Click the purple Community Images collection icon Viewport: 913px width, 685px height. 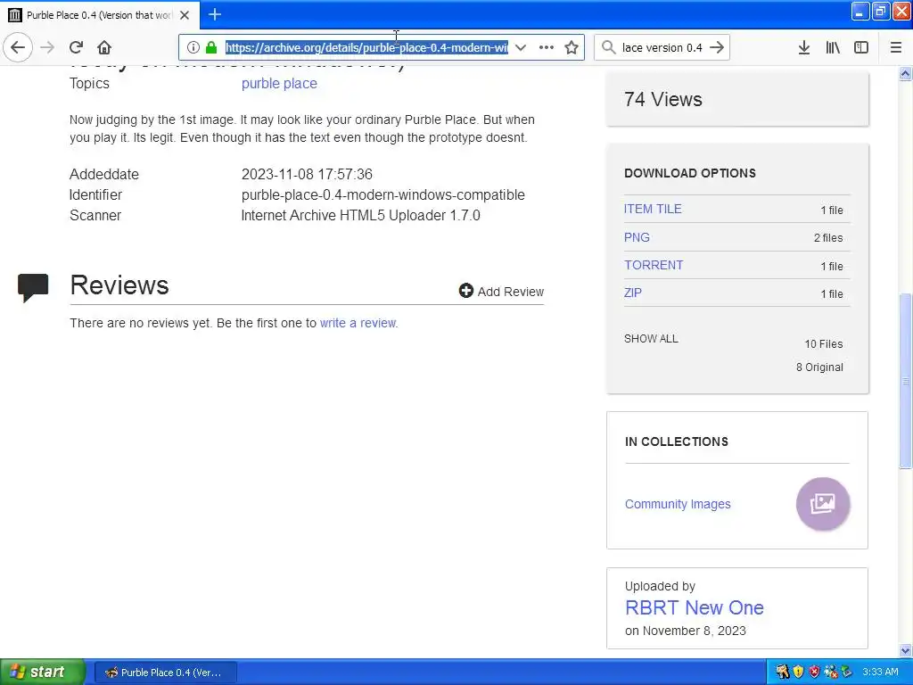coord(823,504)
